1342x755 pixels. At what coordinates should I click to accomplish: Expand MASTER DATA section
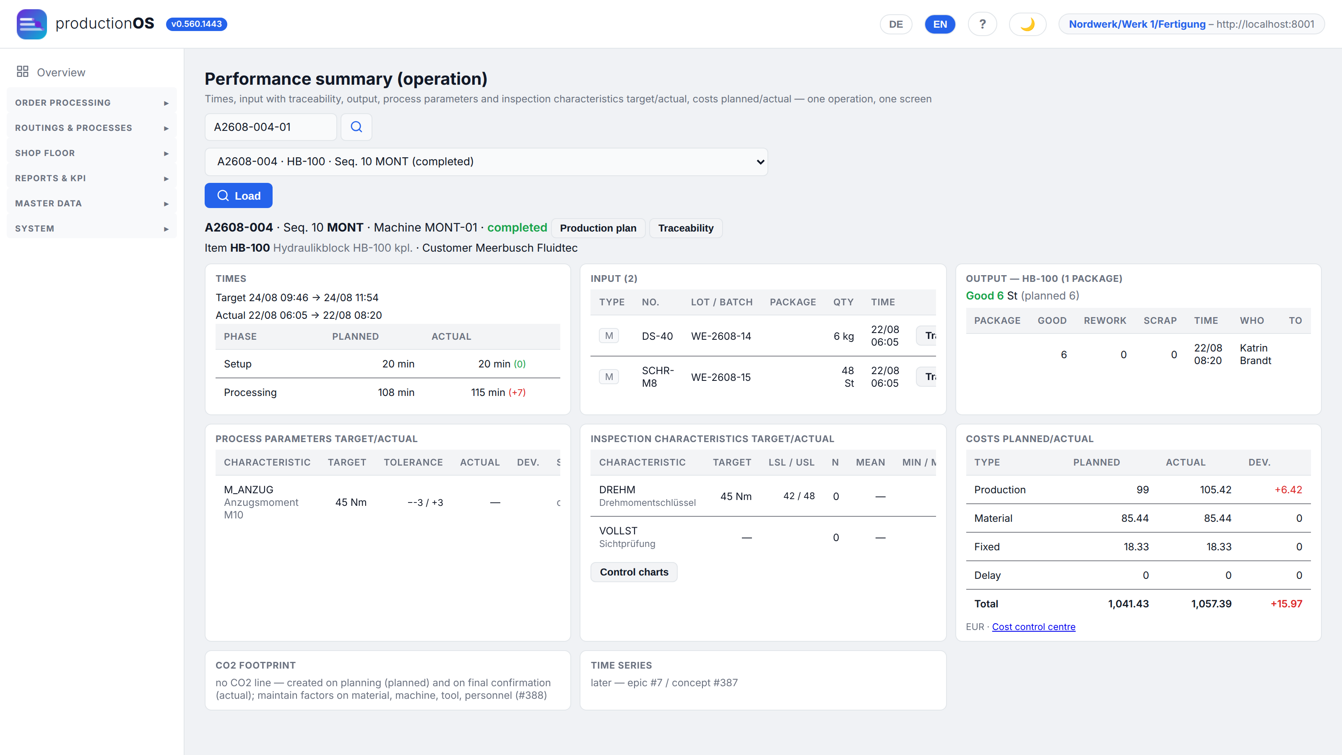[92, 203]
